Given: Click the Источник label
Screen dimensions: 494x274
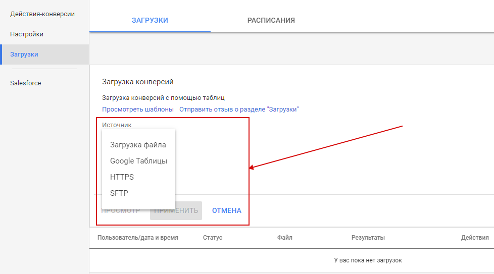Looking at the screenshot, I should [117, 125].
